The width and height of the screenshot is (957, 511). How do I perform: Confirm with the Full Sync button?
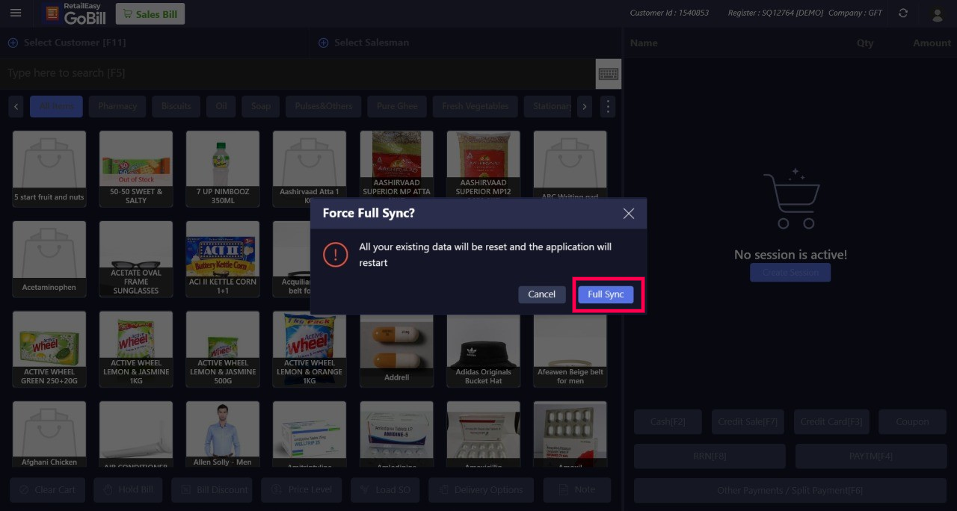(606, 294)
